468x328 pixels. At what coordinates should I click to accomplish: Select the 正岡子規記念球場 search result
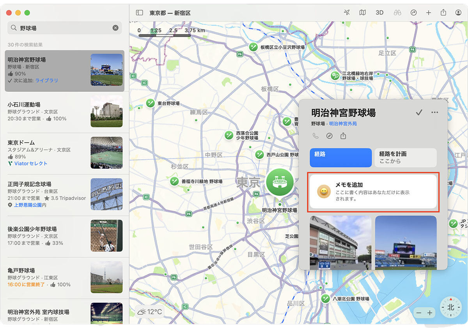coord(65,194)
